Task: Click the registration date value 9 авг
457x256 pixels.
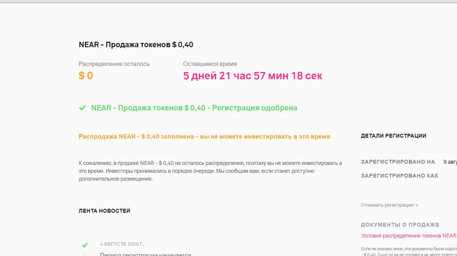Action: (x=450, y=162)
